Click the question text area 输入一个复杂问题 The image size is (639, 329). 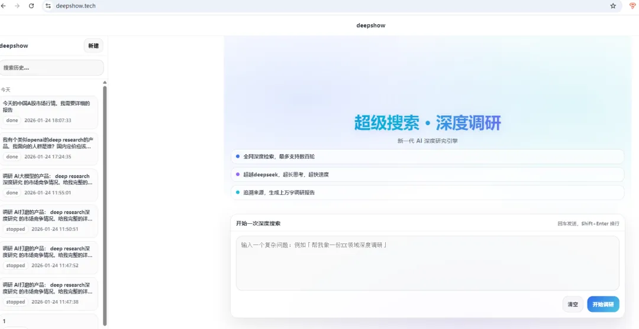coord(428,263)
